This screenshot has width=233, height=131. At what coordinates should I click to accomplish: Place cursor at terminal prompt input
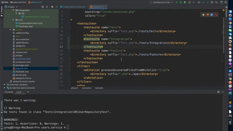point(68,127)
